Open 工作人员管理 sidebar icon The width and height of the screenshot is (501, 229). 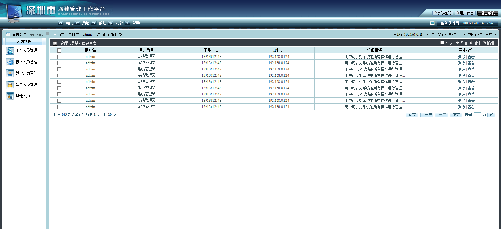10,50
